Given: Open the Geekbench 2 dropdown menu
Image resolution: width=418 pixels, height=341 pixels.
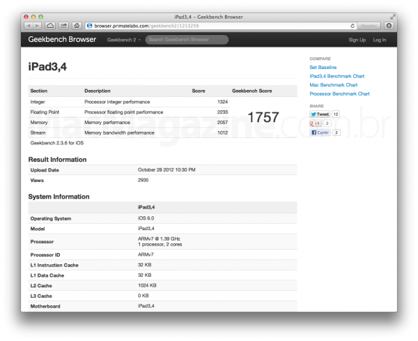Looking at the screenshot, I should pos(124,40).
